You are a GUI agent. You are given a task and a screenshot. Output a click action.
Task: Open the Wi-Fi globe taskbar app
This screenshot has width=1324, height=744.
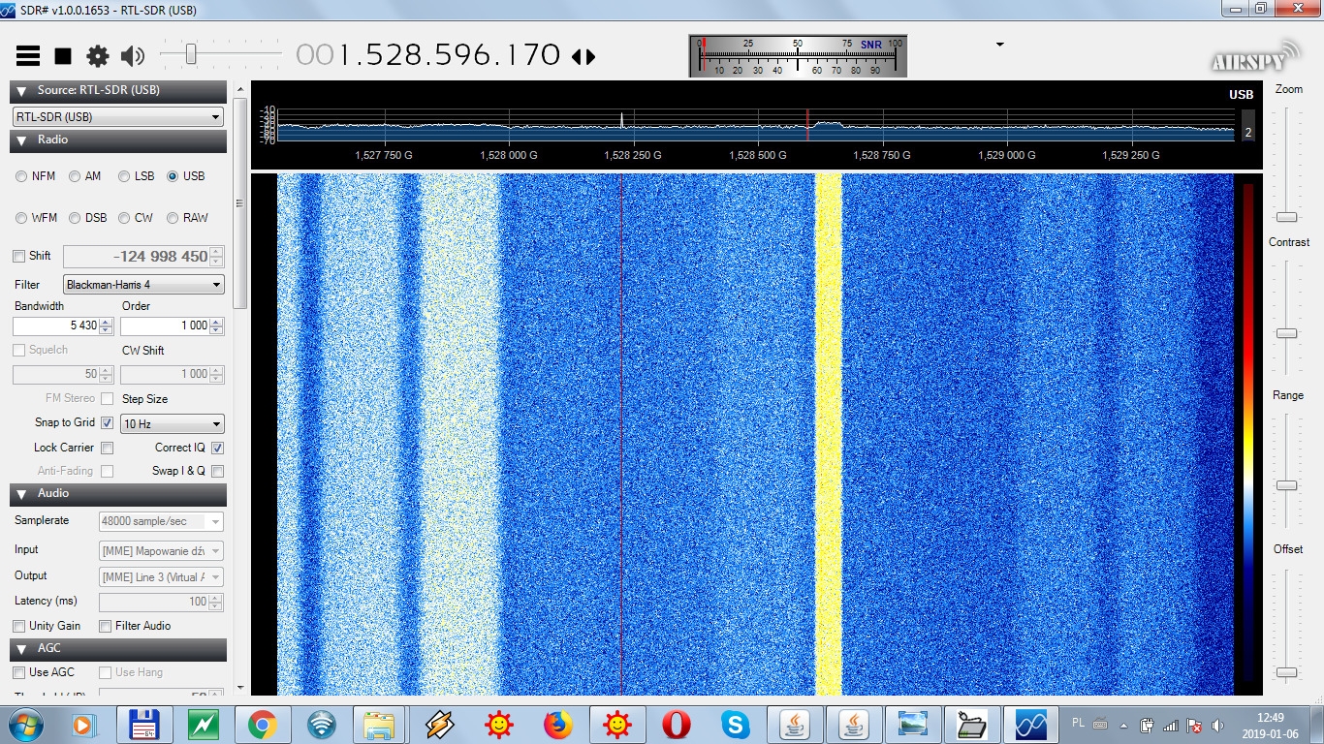322,724
